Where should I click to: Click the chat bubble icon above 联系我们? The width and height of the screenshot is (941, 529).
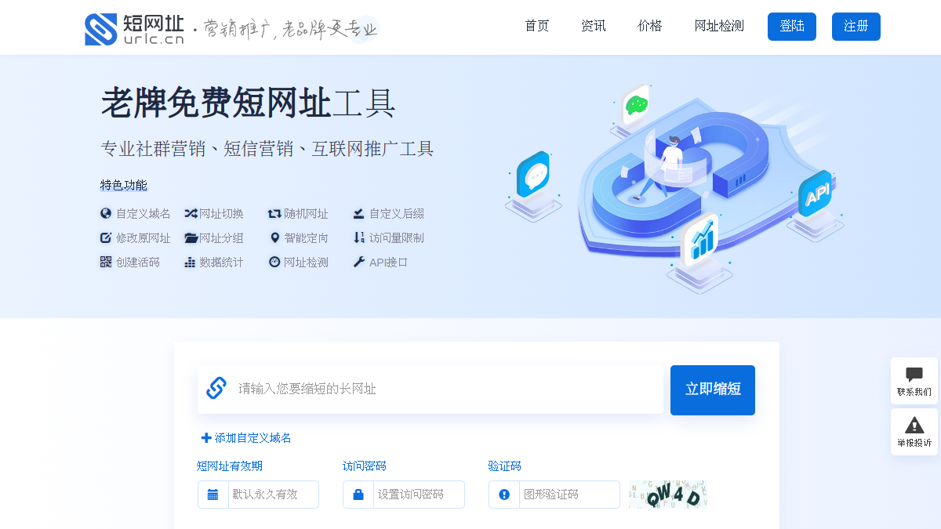click(914, 375)
